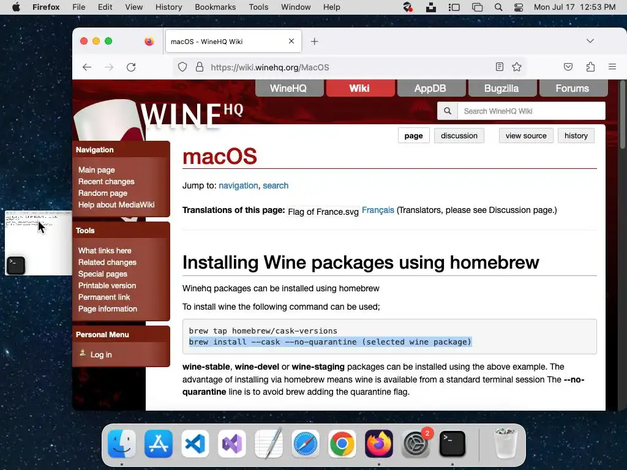Reload the page with the refresh icon
The image size is (627, 470).
coord(131,67)
